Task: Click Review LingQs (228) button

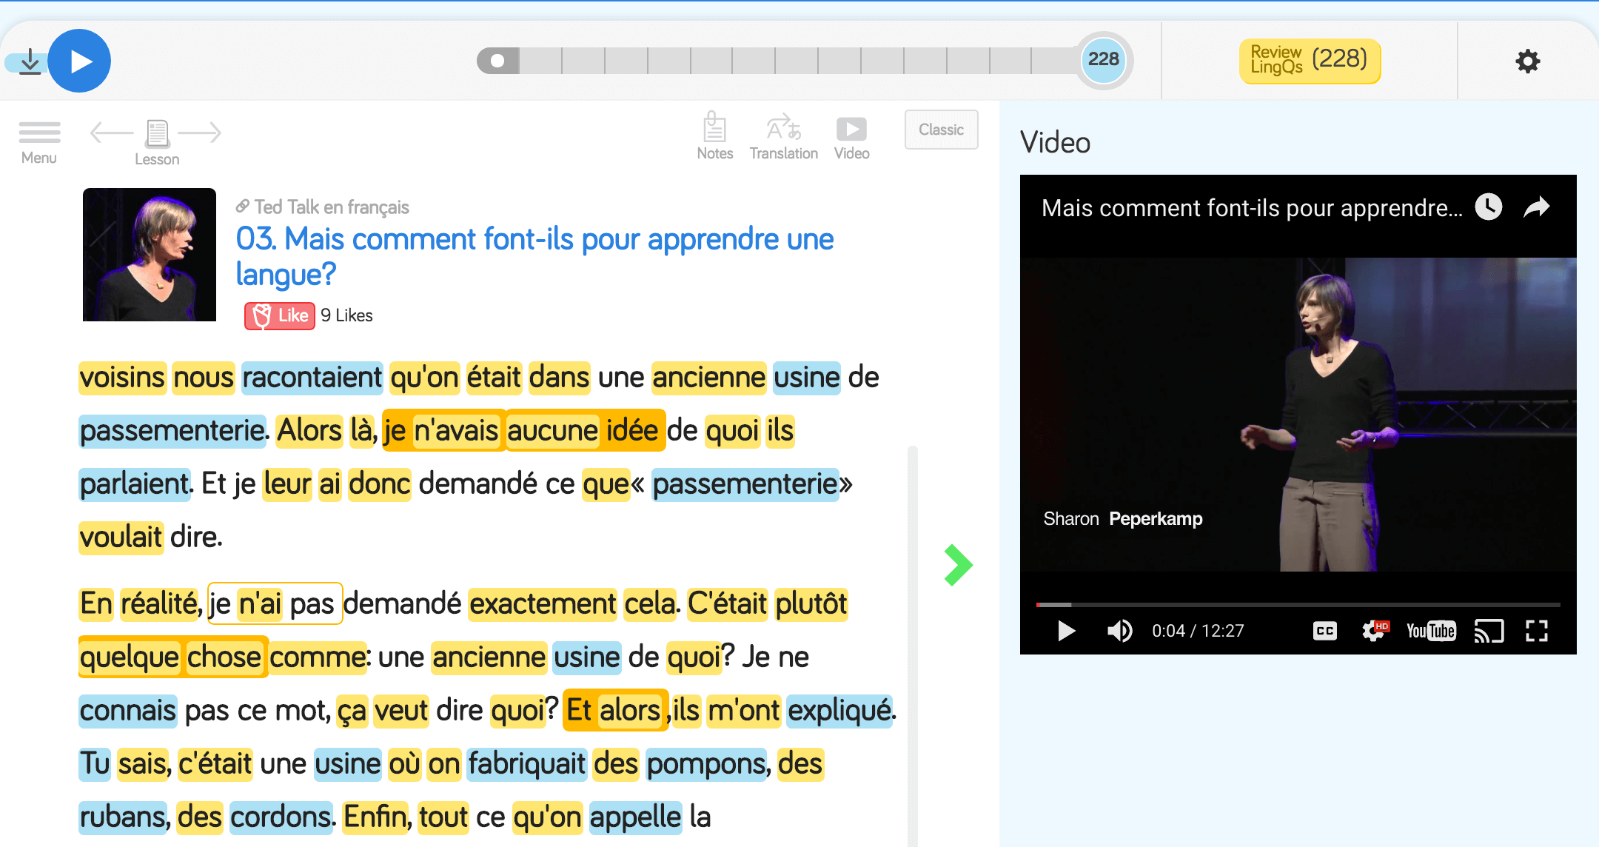Action: (x=1309, y=61)
